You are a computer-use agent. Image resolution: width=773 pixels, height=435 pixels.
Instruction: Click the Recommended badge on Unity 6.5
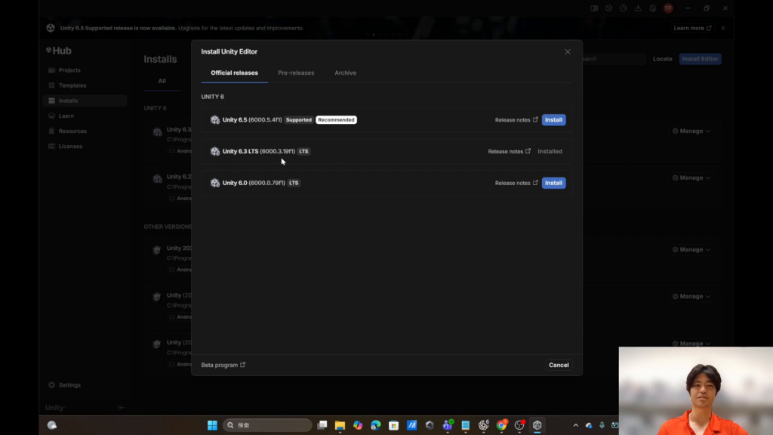click(336, 120)
